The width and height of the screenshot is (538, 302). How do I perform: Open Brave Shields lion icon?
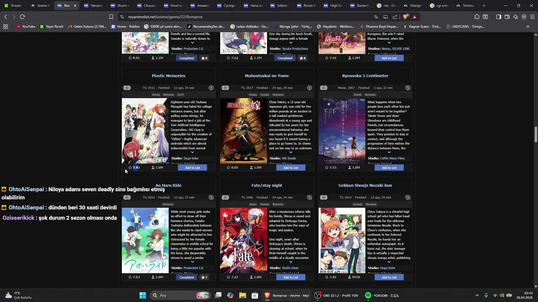click(405, 17)
